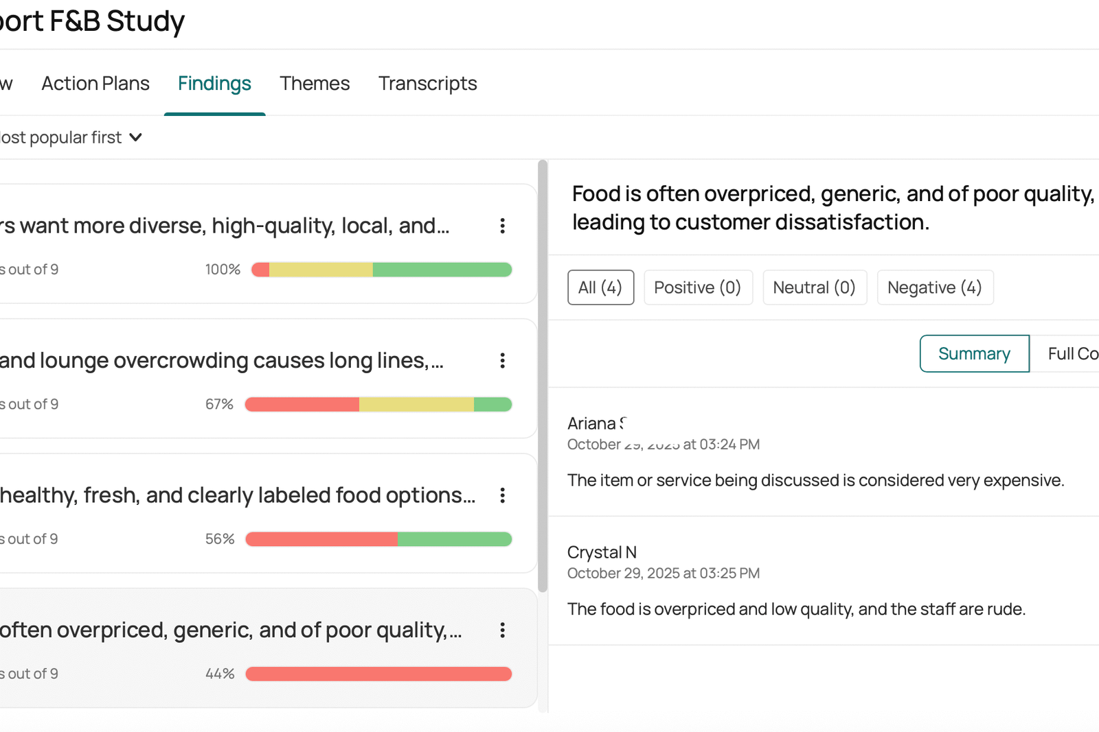Click the 100% sentiment bar

[381, 270]
